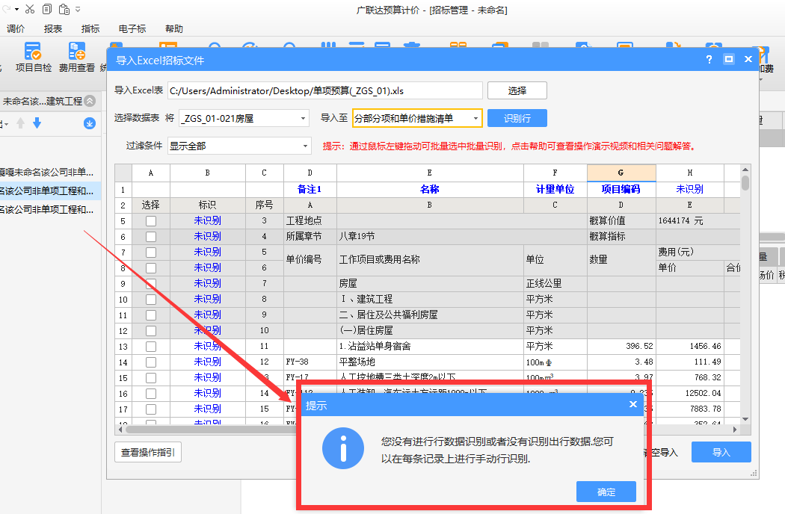Image resolution: width=785 pixels, height=514 pixels.
Task: Open the quick access toolbar customize arrow
Action: pos(78,10)
